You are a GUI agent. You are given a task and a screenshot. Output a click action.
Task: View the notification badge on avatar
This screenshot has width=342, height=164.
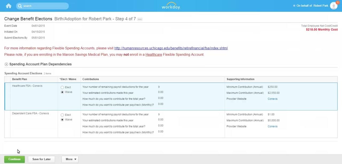click(337, 3)
